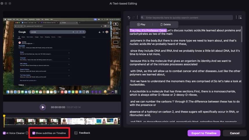Screen dimensions: 249x140
Task: Click the first dark thumbnail on timeline strip
Action: pyautogui.click(x=10, y=121)
